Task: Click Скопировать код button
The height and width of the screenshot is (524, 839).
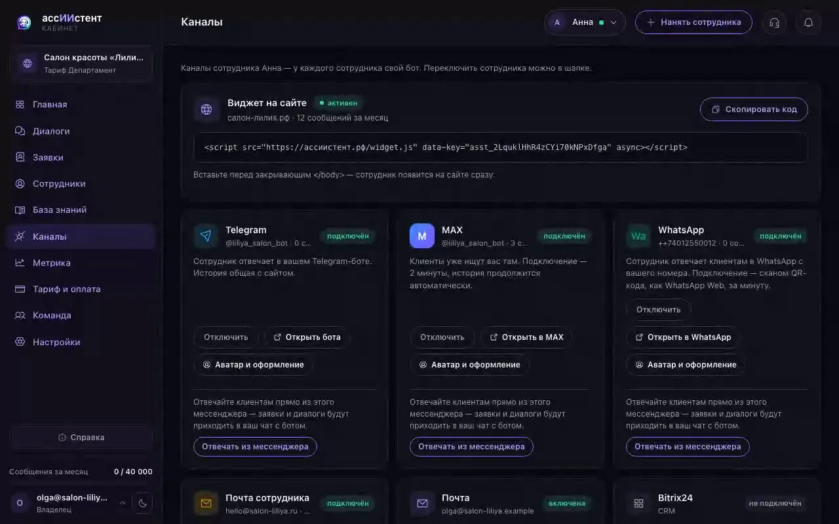Action: click(x=754, y=109)
